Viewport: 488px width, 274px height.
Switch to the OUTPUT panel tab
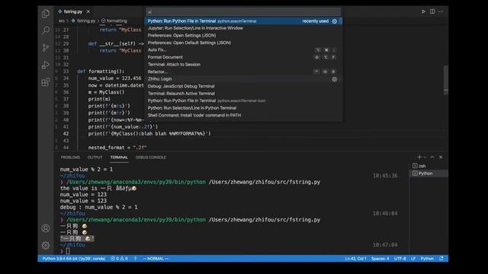pyautogui.click(x=95, y=158)
